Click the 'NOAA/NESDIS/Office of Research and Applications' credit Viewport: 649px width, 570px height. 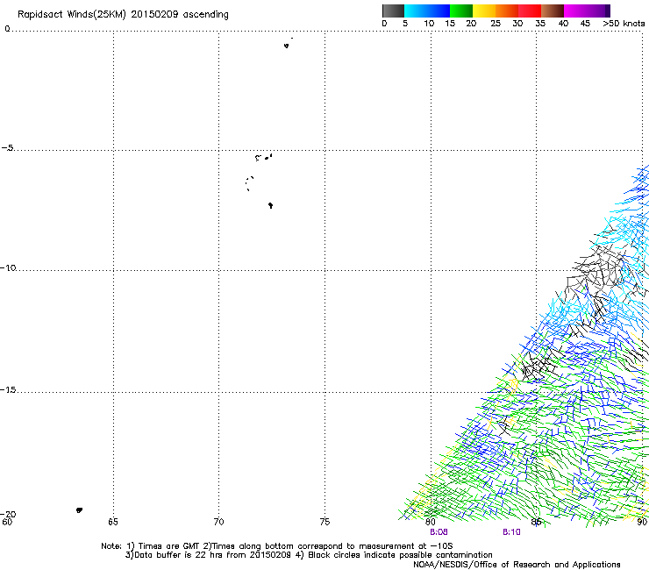[517, 565]
